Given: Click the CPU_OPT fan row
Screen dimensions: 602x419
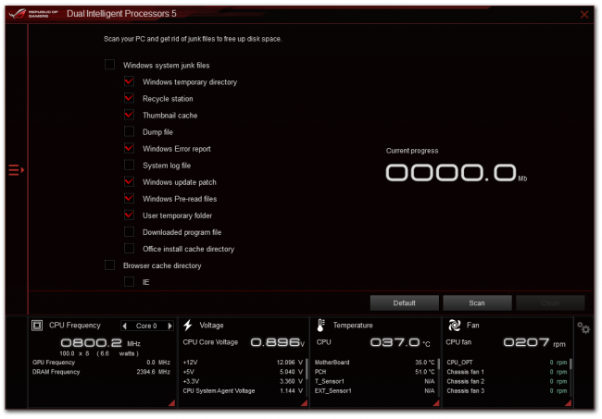Looking at the screenshot, I should pyautogui.click(x=507, y=363).
